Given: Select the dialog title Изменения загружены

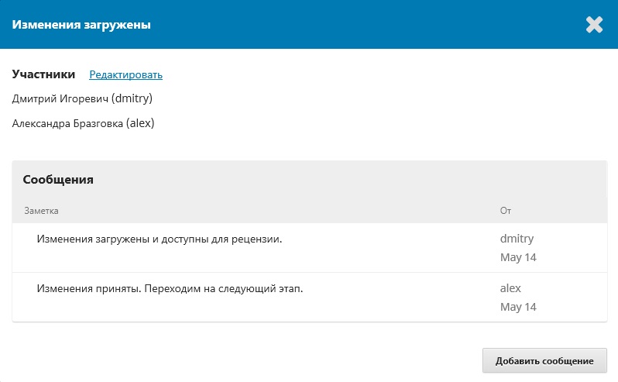Looking at the screenshot, I should (x=81, y=25).
